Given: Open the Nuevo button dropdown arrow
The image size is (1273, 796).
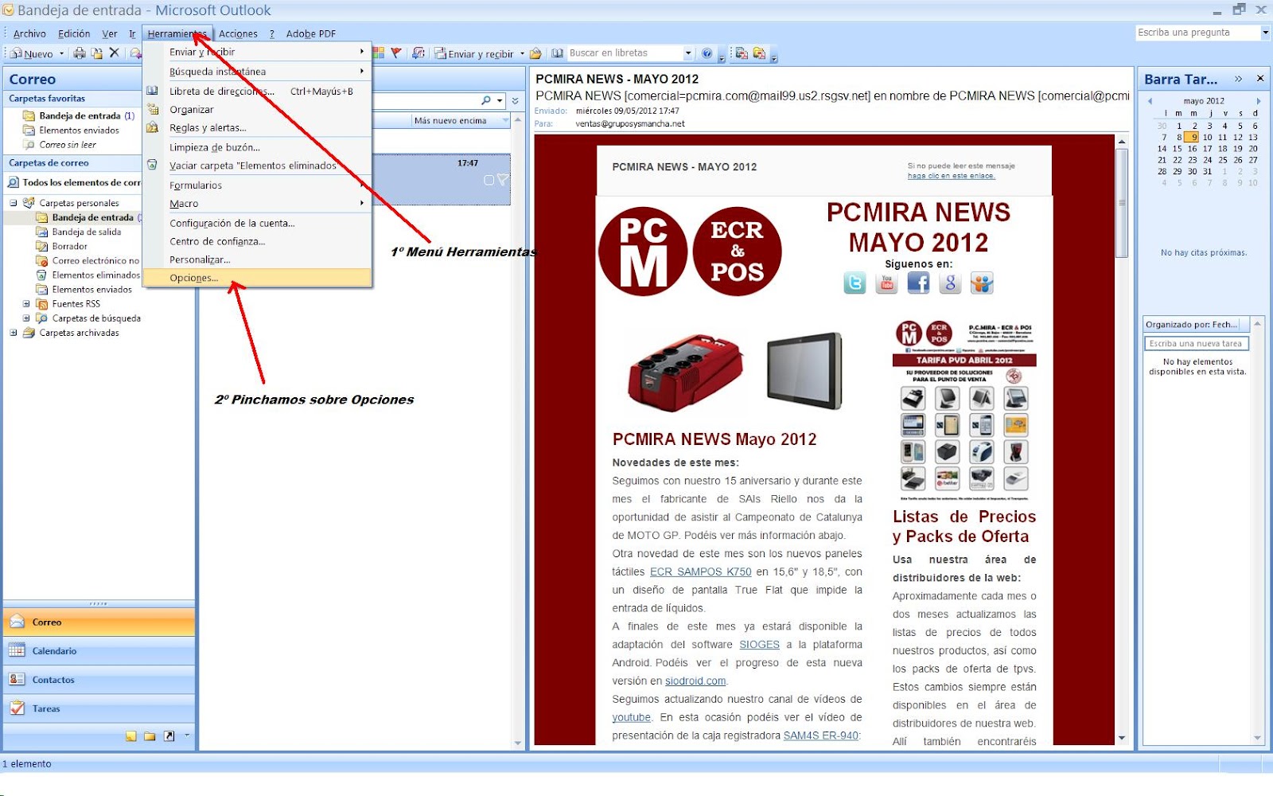Looking at the screenshot, I should pos(61,54).
